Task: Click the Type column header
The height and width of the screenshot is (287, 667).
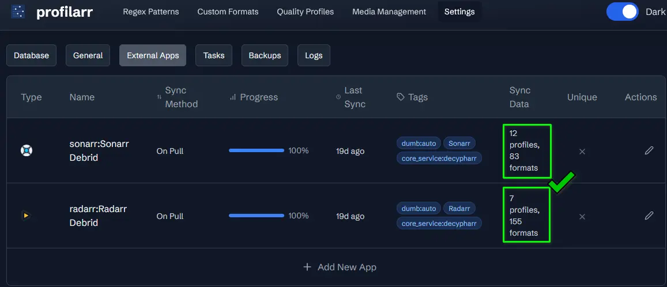Action: [32, 97]
